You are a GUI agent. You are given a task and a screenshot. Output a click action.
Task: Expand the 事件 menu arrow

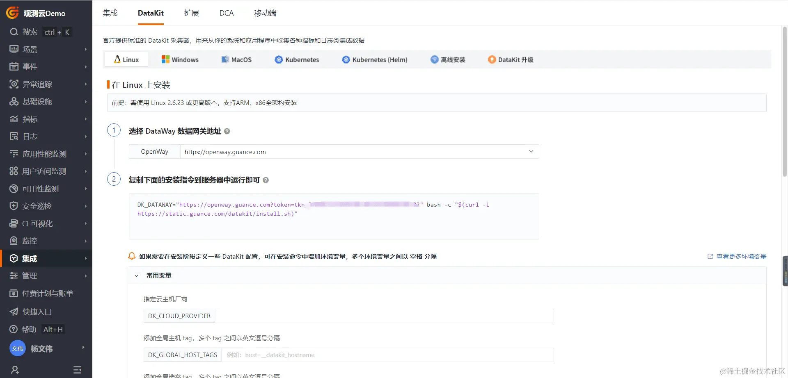pyautogui.click(x=85, y=66)
